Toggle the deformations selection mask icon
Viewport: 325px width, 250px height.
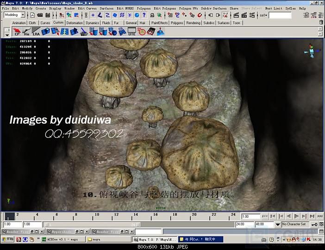coord(122,15)
